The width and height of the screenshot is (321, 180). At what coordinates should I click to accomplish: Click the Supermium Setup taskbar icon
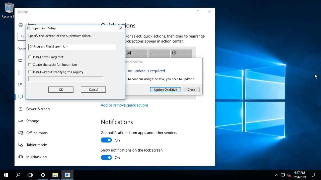[x=67, y=175]
